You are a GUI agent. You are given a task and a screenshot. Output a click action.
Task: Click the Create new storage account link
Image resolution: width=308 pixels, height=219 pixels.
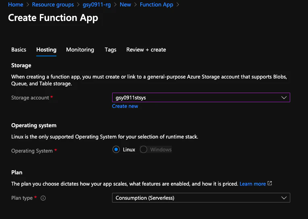[125, 106]
